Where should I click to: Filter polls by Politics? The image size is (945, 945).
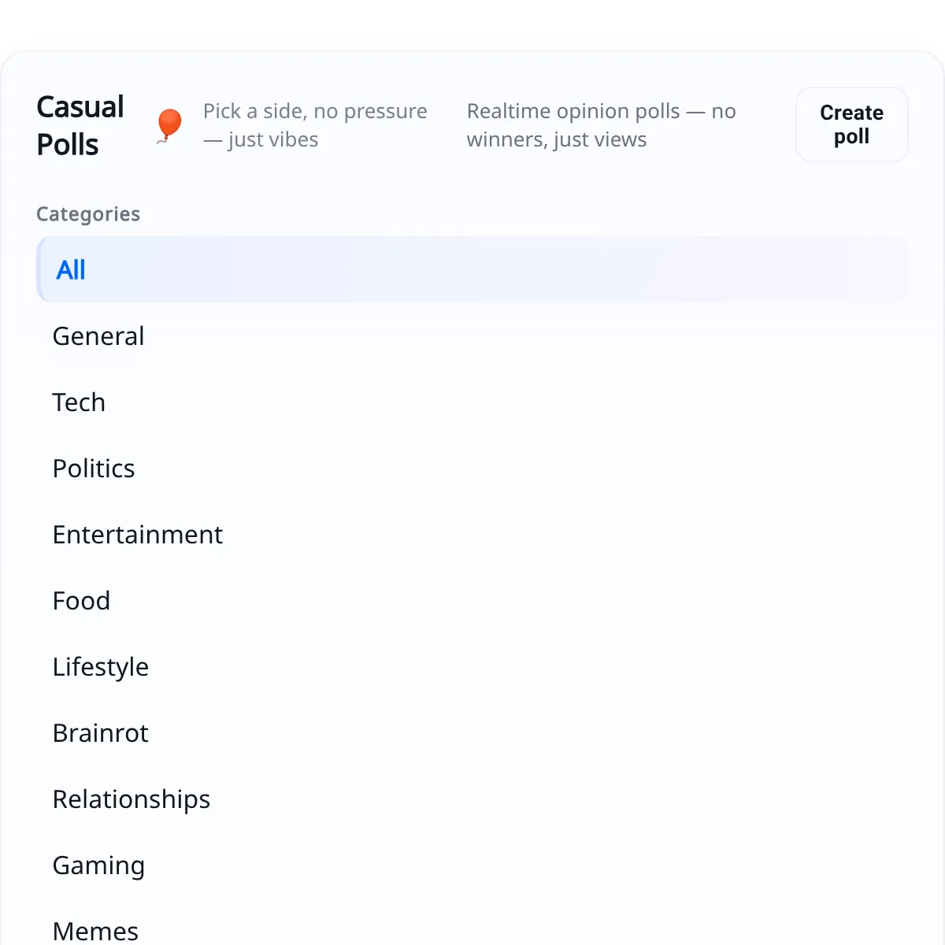[94, 469]
